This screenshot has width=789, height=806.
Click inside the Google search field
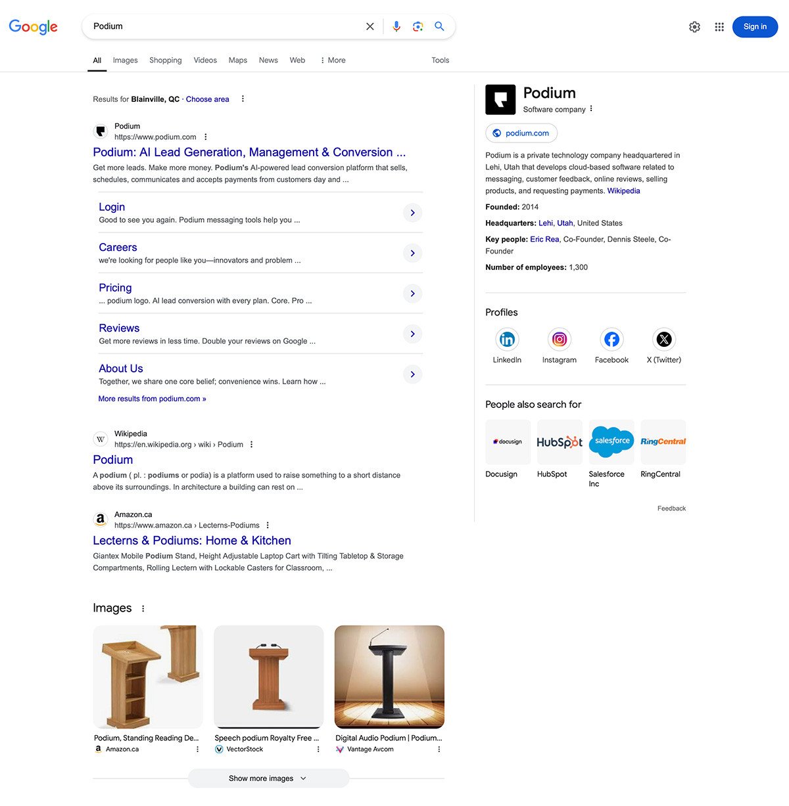(x=224, y=26)
